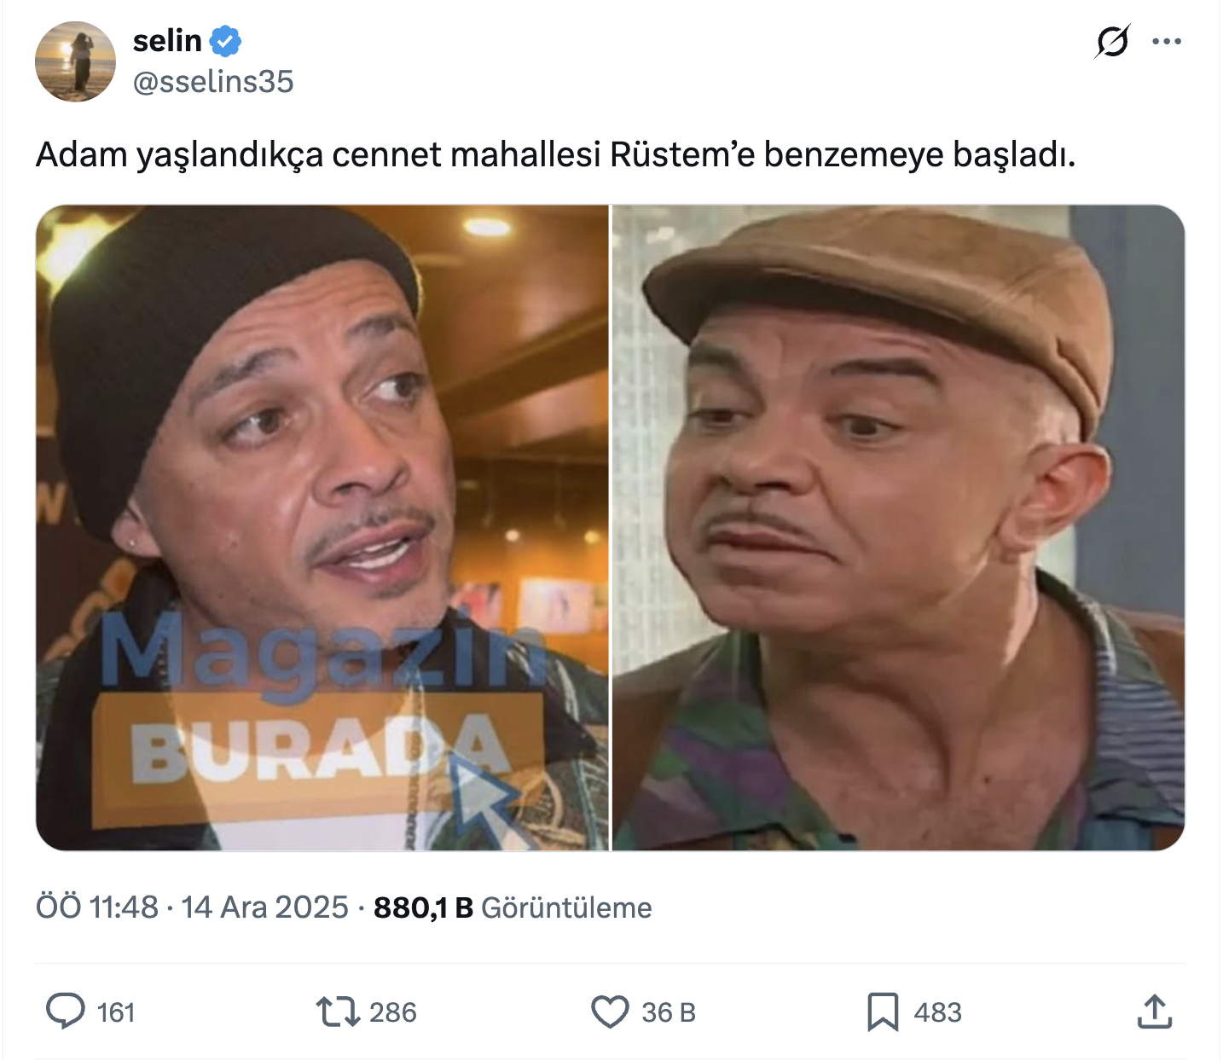
Task: Click the display name selin
Action: (167, 40)
